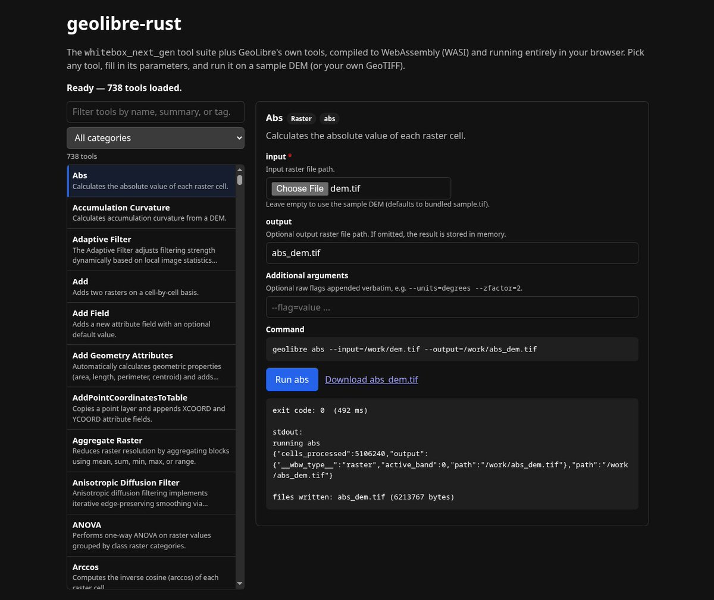Screen dimensions: 714x600
Task: Click the 'running abs' stdout line
Action: (296, 443)
